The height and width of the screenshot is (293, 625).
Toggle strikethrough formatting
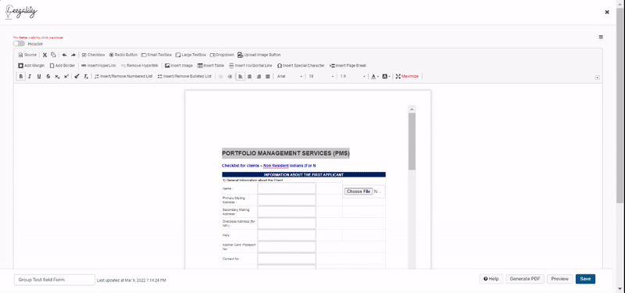click(x=48, y=76)
